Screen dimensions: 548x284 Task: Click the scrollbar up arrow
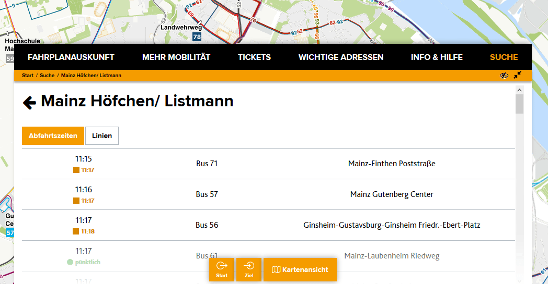[x=519, y=90]
